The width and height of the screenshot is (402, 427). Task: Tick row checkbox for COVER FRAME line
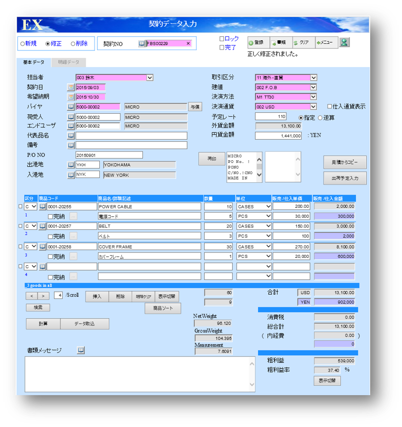(20, 247)
